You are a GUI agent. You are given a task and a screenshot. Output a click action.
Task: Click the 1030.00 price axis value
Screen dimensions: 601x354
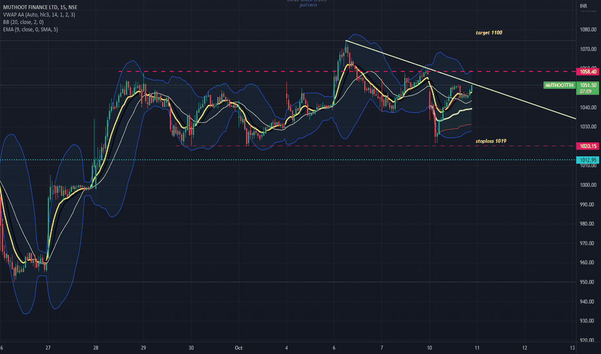(x=588, y=127)
